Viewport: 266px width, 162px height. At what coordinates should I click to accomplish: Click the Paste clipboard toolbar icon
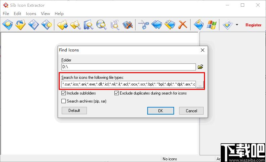click(170, 25)
